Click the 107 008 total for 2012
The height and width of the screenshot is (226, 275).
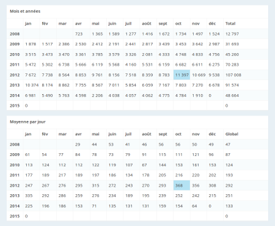click(233, 75)
